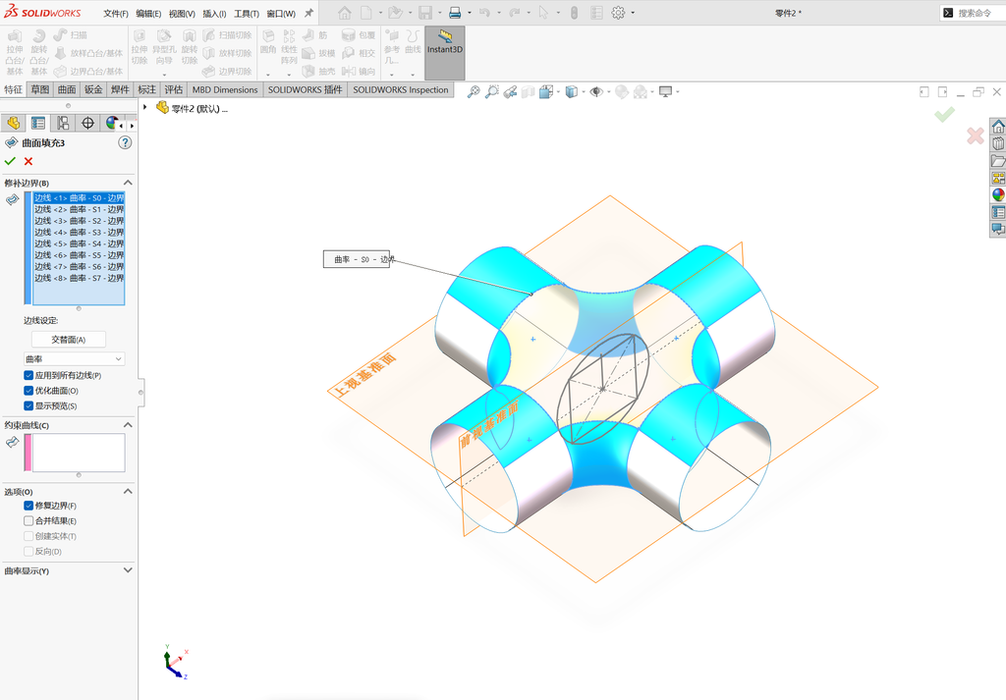Open the DimXpertManager crosshair tab
The width and height of the screenshot is (1006, 700).
point(87,123)
